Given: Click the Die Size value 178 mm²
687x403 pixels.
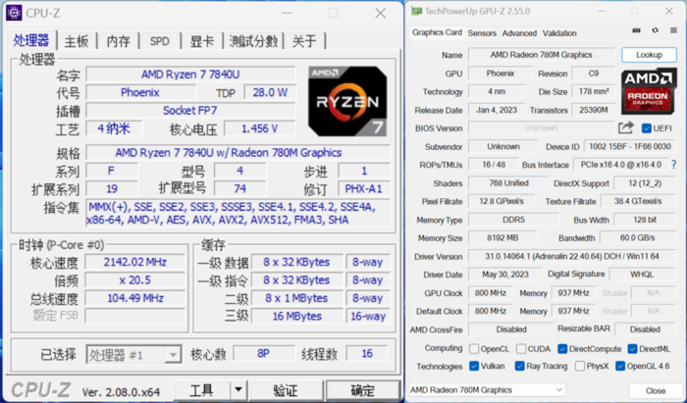Looking at the screenshot, I should click(593, 91).
